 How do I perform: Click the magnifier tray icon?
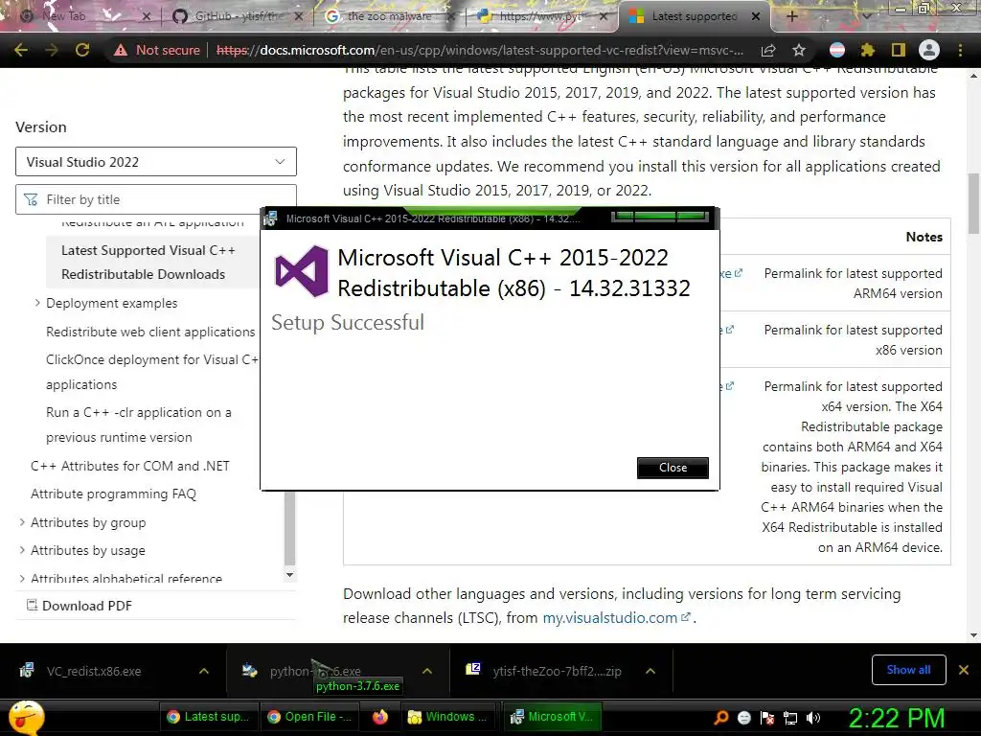721,718
